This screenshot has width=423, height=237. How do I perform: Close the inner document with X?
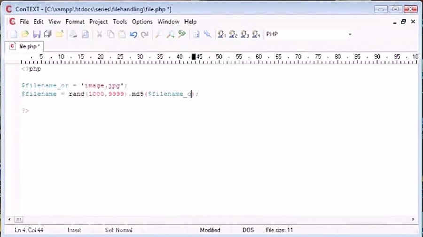pos(413,22)
